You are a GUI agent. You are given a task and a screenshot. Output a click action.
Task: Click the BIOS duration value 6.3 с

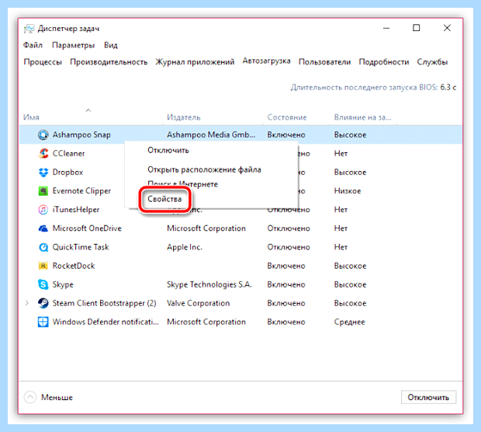coord(448,87)
